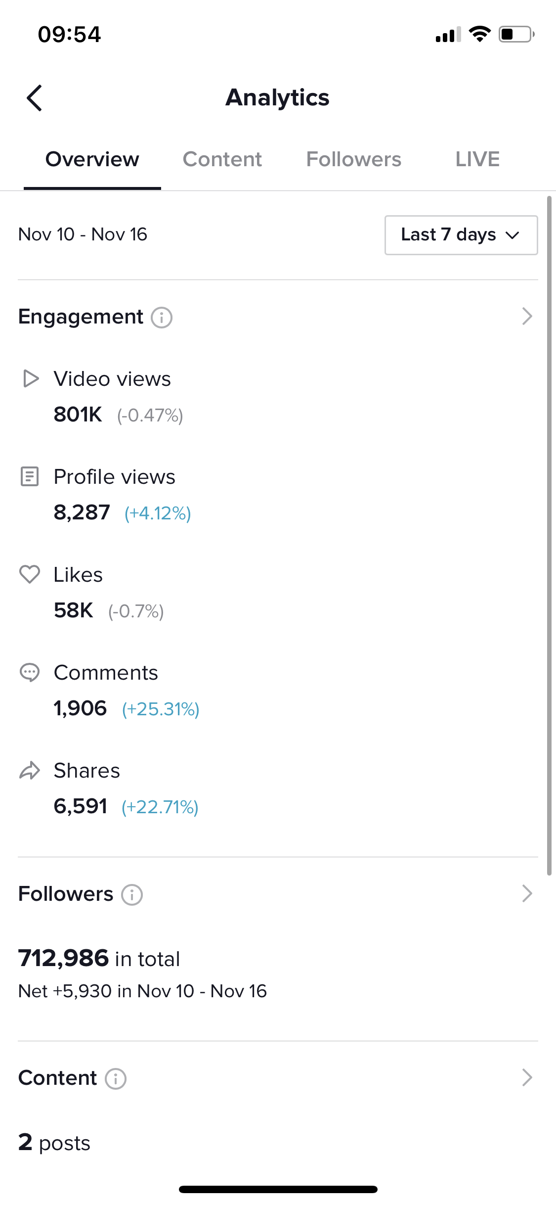The width and height of the screenshot is (556, 1205).
Task: Tap the Profile views document icon
Action: (30, 477)
